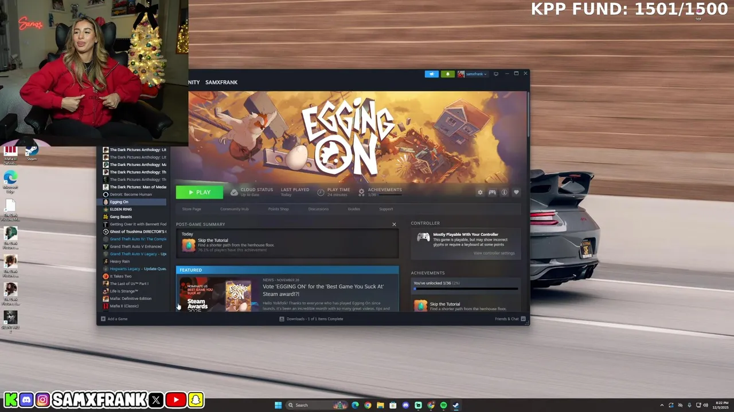Open Steam desktop shortcut icon
Image resolution: width=734 pixels, height=412 pixels.
click(32, 151)
